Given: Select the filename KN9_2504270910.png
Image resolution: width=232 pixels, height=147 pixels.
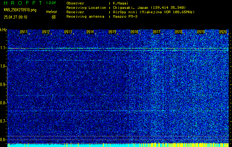Looking at the screenshot, I should tap(20, 10).
